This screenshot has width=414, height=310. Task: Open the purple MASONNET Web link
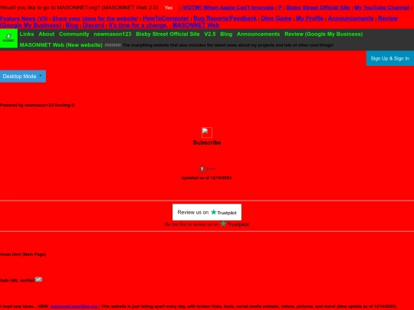pyautogui.click(x=195, y=25)
